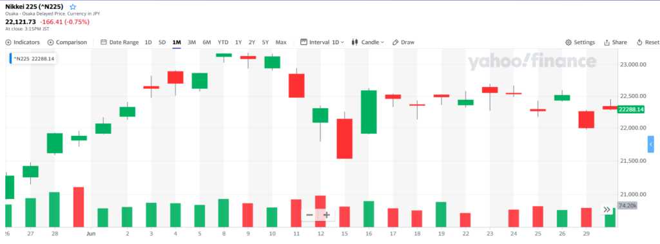
Task: Switch to 6M range
Action: [x=207, y=42]
